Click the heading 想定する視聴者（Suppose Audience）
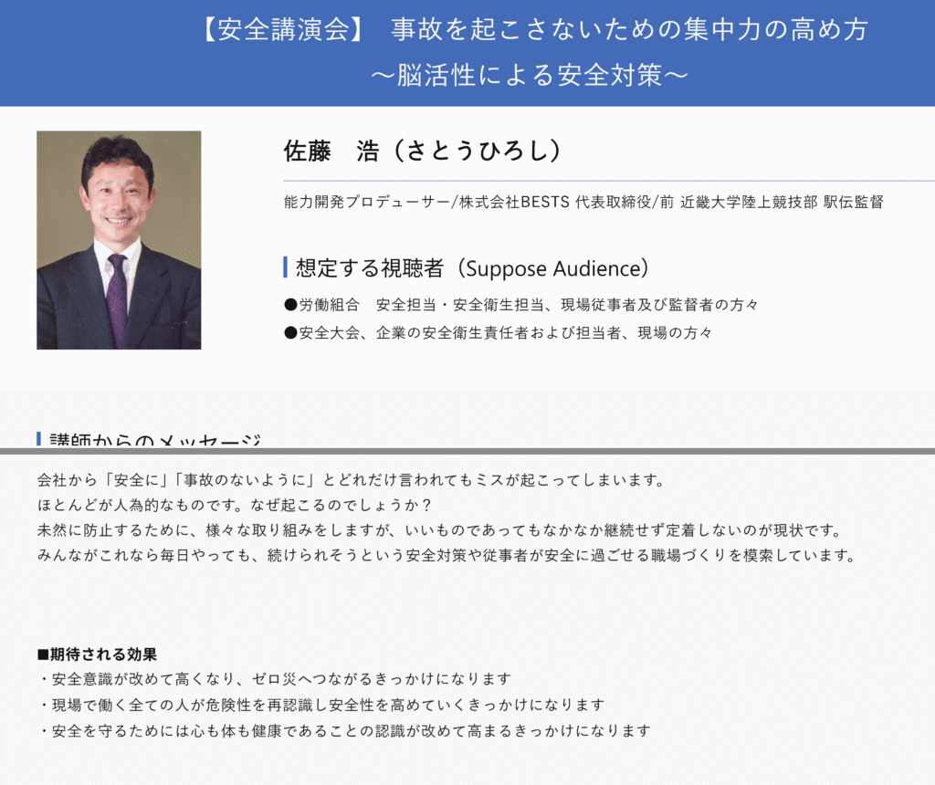The height and width of the screenshot is (785, 935). tap(472, 268)
